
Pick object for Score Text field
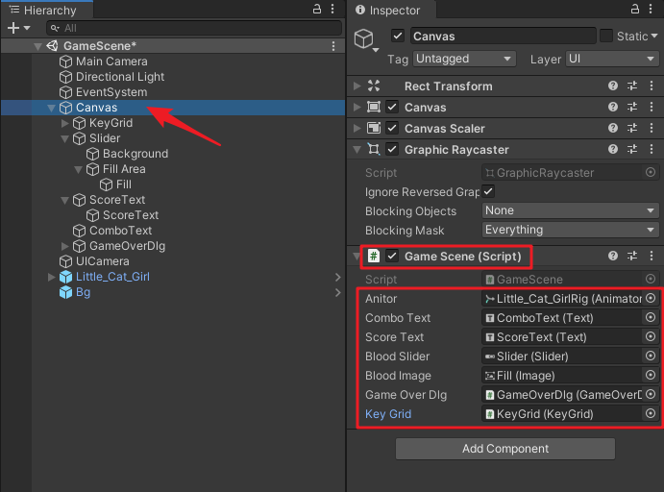click(651, 336)
